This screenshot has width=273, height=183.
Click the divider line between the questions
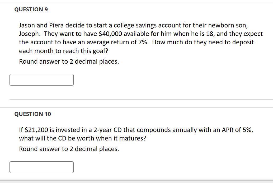(136, 107)
